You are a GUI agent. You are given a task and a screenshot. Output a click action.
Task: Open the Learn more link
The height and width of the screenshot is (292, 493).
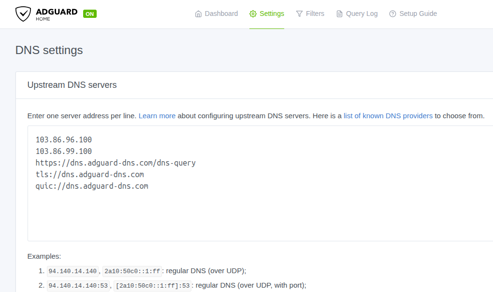point(157,116)
